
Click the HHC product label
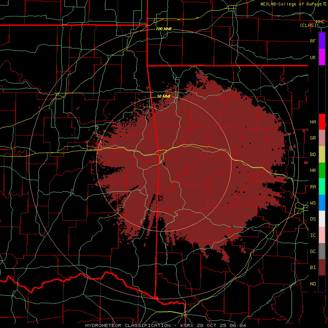(320, 22)
